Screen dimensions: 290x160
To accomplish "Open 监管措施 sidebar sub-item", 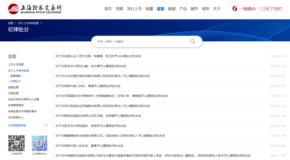I will (x=16, y=76).
